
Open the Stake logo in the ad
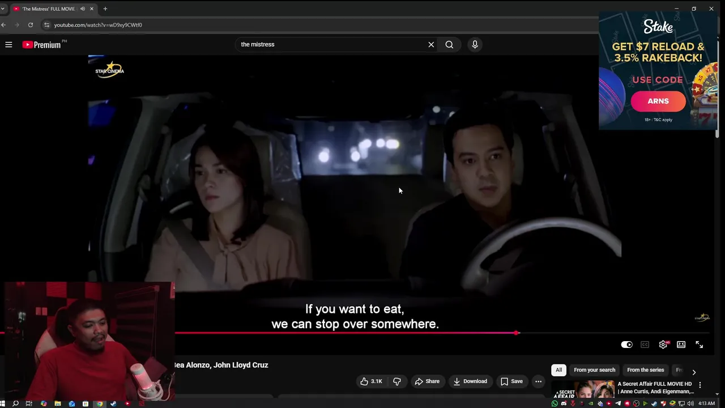(658, 26)
